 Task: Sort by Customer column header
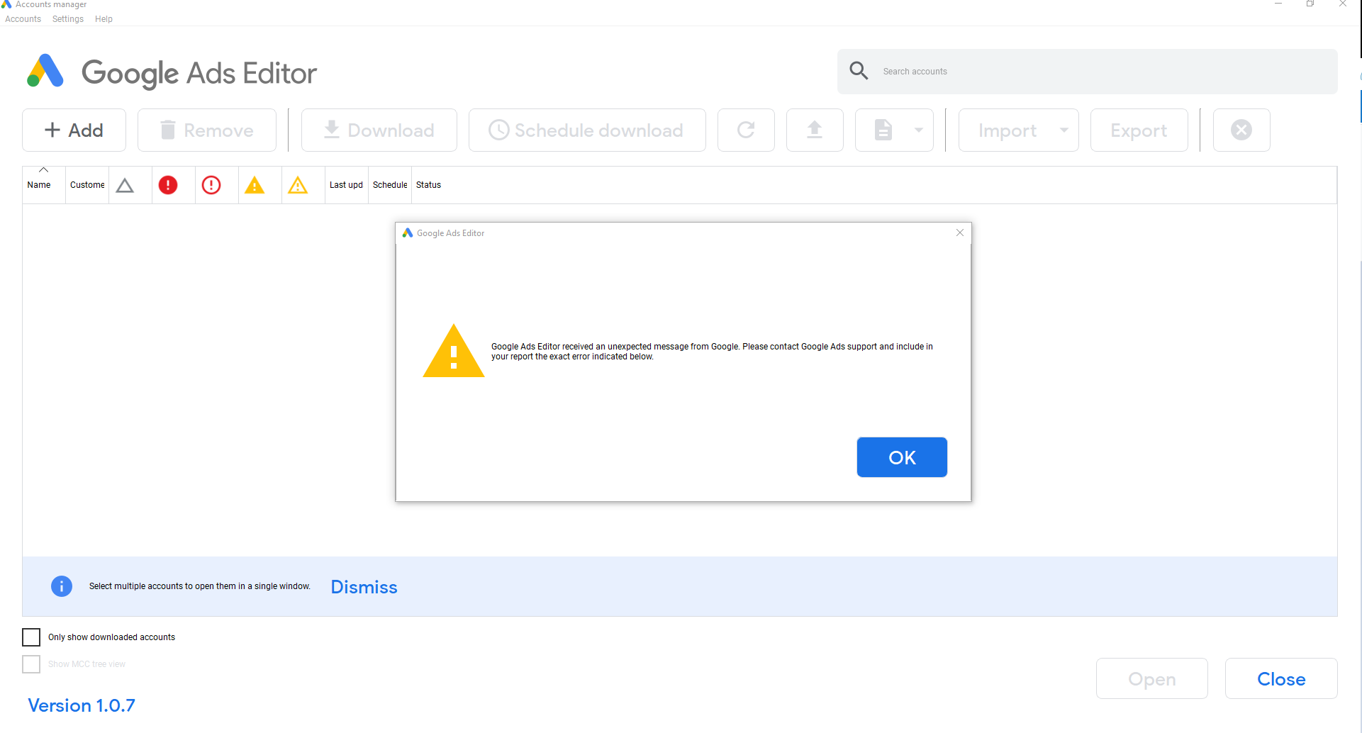pos(87,185)
